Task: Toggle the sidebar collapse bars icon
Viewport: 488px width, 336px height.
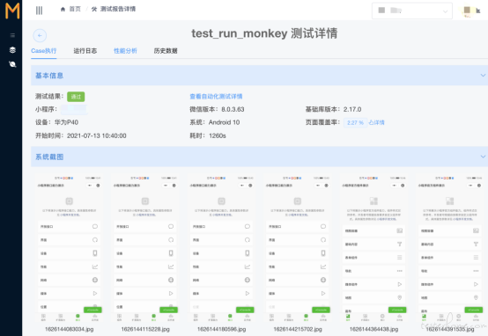Action: pyautogui.click(x=39, y=11)
